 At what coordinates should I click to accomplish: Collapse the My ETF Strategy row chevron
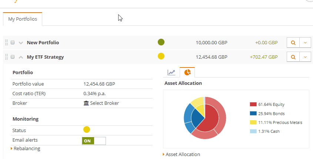21,57
